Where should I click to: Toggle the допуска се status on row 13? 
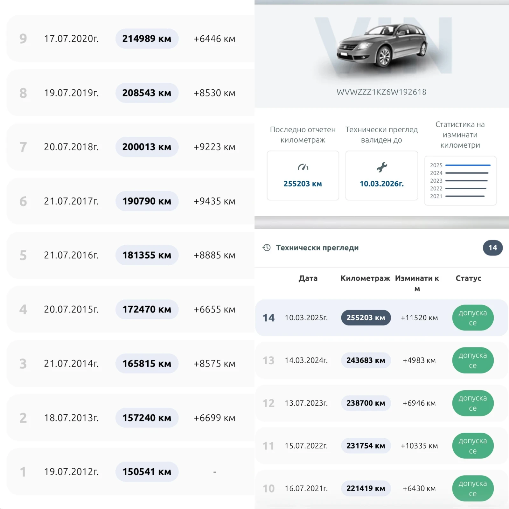pyautogui.click(x=473, y=360)
